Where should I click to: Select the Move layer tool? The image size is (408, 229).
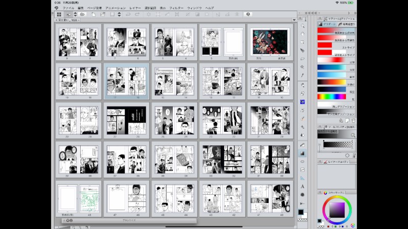pos(302,50)
